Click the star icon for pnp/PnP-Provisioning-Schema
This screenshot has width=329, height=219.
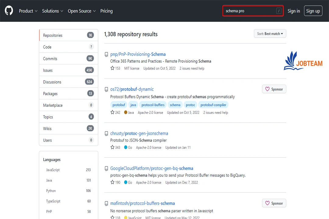[112, 68]
